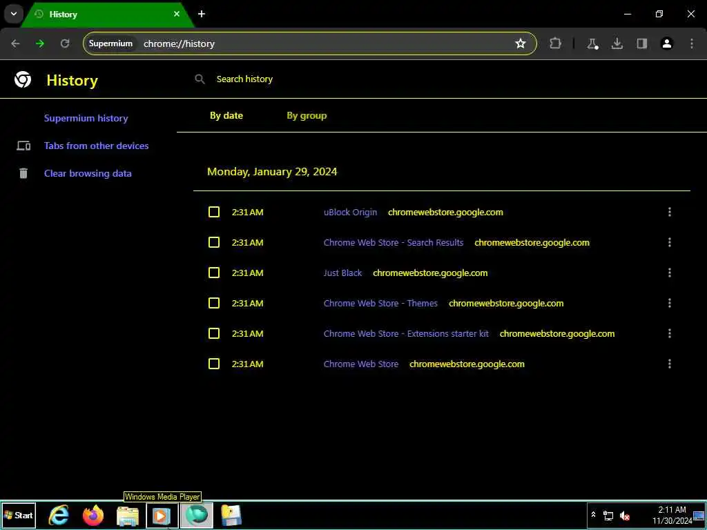Open the tab search dropdown arrow
Viewport: 707px width, 530px height.
pos(14,14)
